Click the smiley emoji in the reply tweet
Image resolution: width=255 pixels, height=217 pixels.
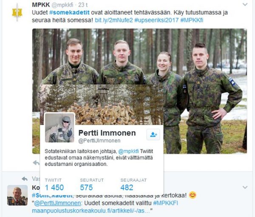(x=193, y=195)
